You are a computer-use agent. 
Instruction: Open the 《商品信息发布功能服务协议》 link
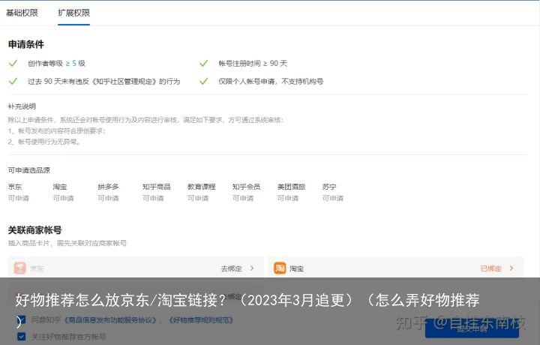(110, 320)
